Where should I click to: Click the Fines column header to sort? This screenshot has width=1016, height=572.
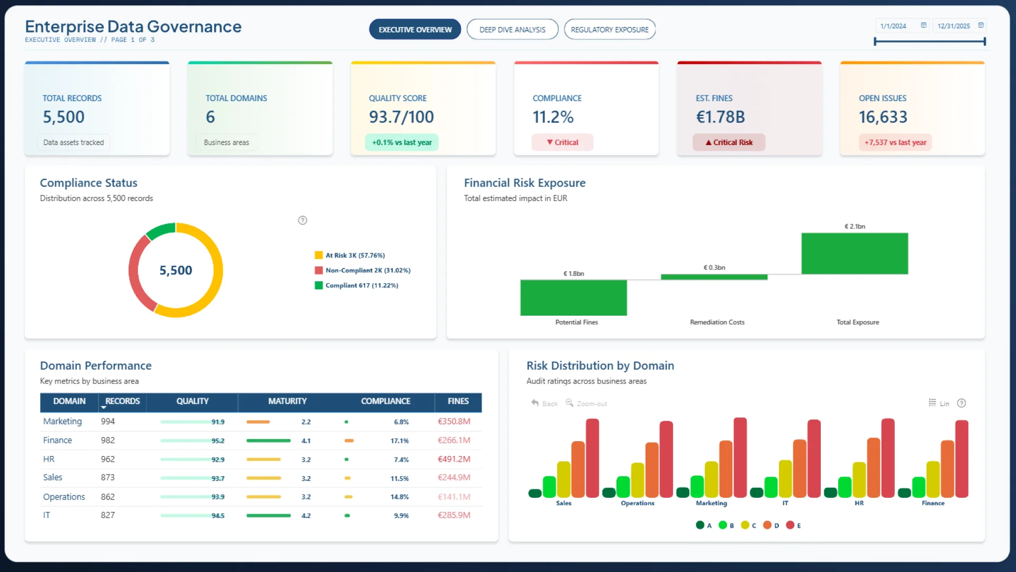click(x=458, y=401)
